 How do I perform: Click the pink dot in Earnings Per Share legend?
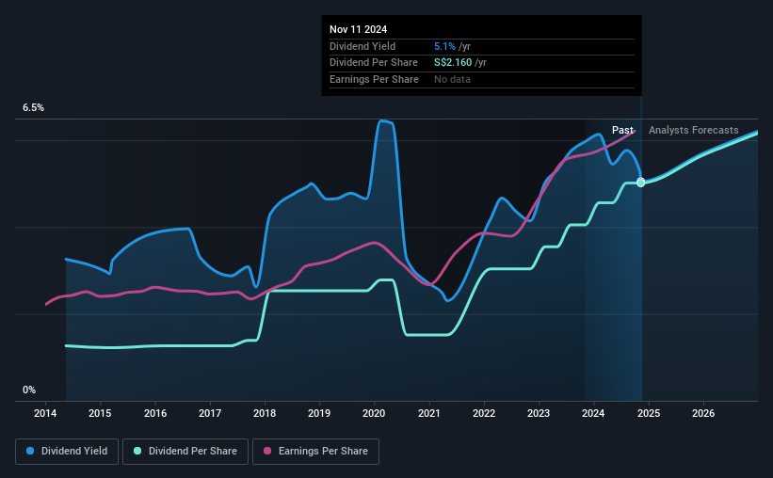click(267, 451)
